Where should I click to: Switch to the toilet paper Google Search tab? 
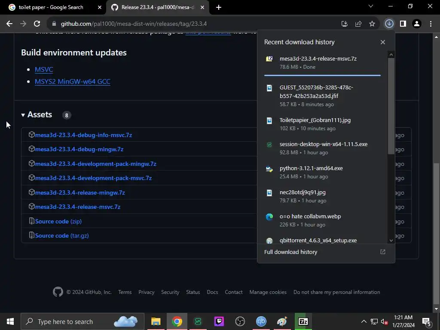53,7
